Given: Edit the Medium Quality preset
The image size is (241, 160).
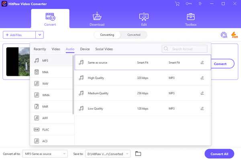Looking at the screenshot, I should (x=202, y=93).
